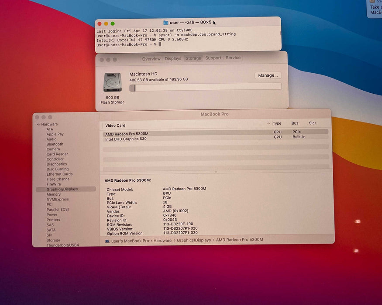The width and height of the screenshot is (382, 305).
Task: Click the storage usage bar
Action: click(x=205, y=87)
